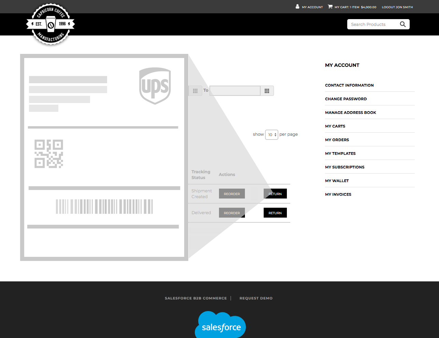Screen dimensions: 439x338
Task: Go to My Orders
Action: click(x=337, y=140)
